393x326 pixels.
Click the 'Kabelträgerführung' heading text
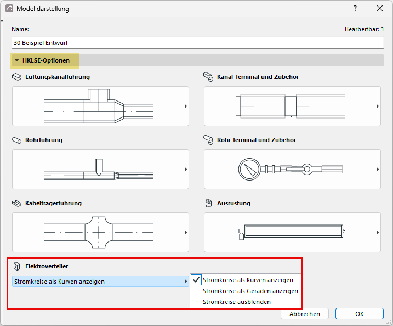click(x=53, y=203)
